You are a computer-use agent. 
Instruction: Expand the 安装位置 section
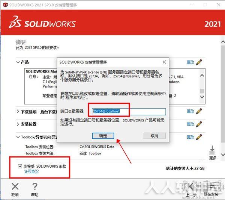[18, 124]
